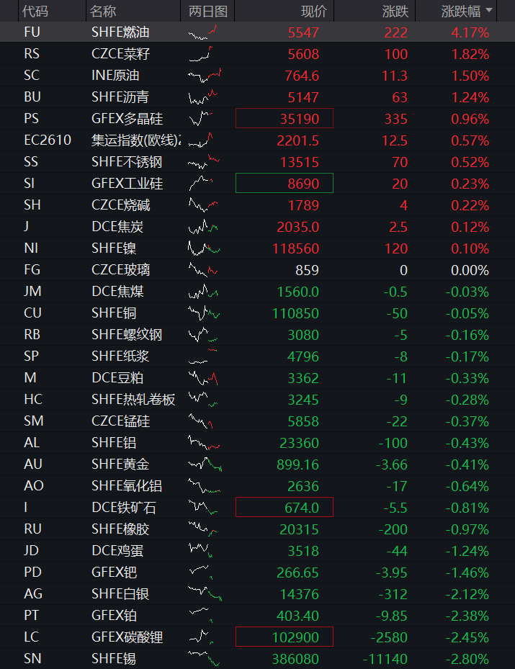Screen dimensions: 515x669
Task: Select the RS CZCE菜籽 row
Action: click(x=257, y=54)
